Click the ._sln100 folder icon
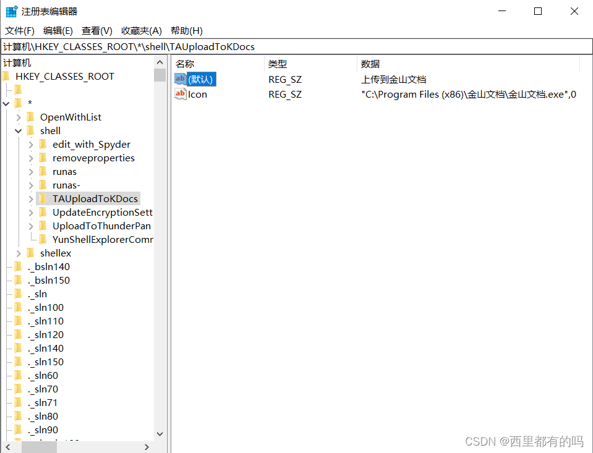Image resolution: width=593 pixels, height=453 pixels. pyautogui.click(x=18, y=307)
